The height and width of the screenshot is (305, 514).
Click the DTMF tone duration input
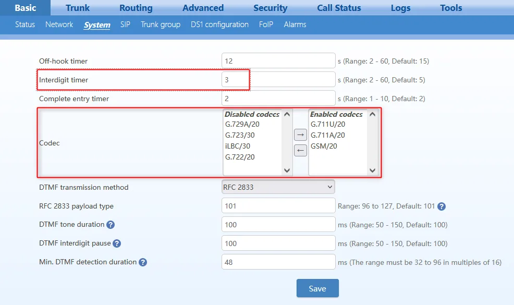pyautogui.click(x=279, y=225)
